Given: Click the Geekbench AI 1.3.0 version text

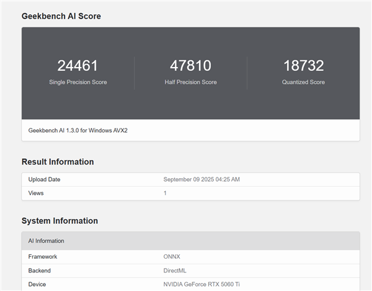Looking at the screenshot, I should pos(78,130).
